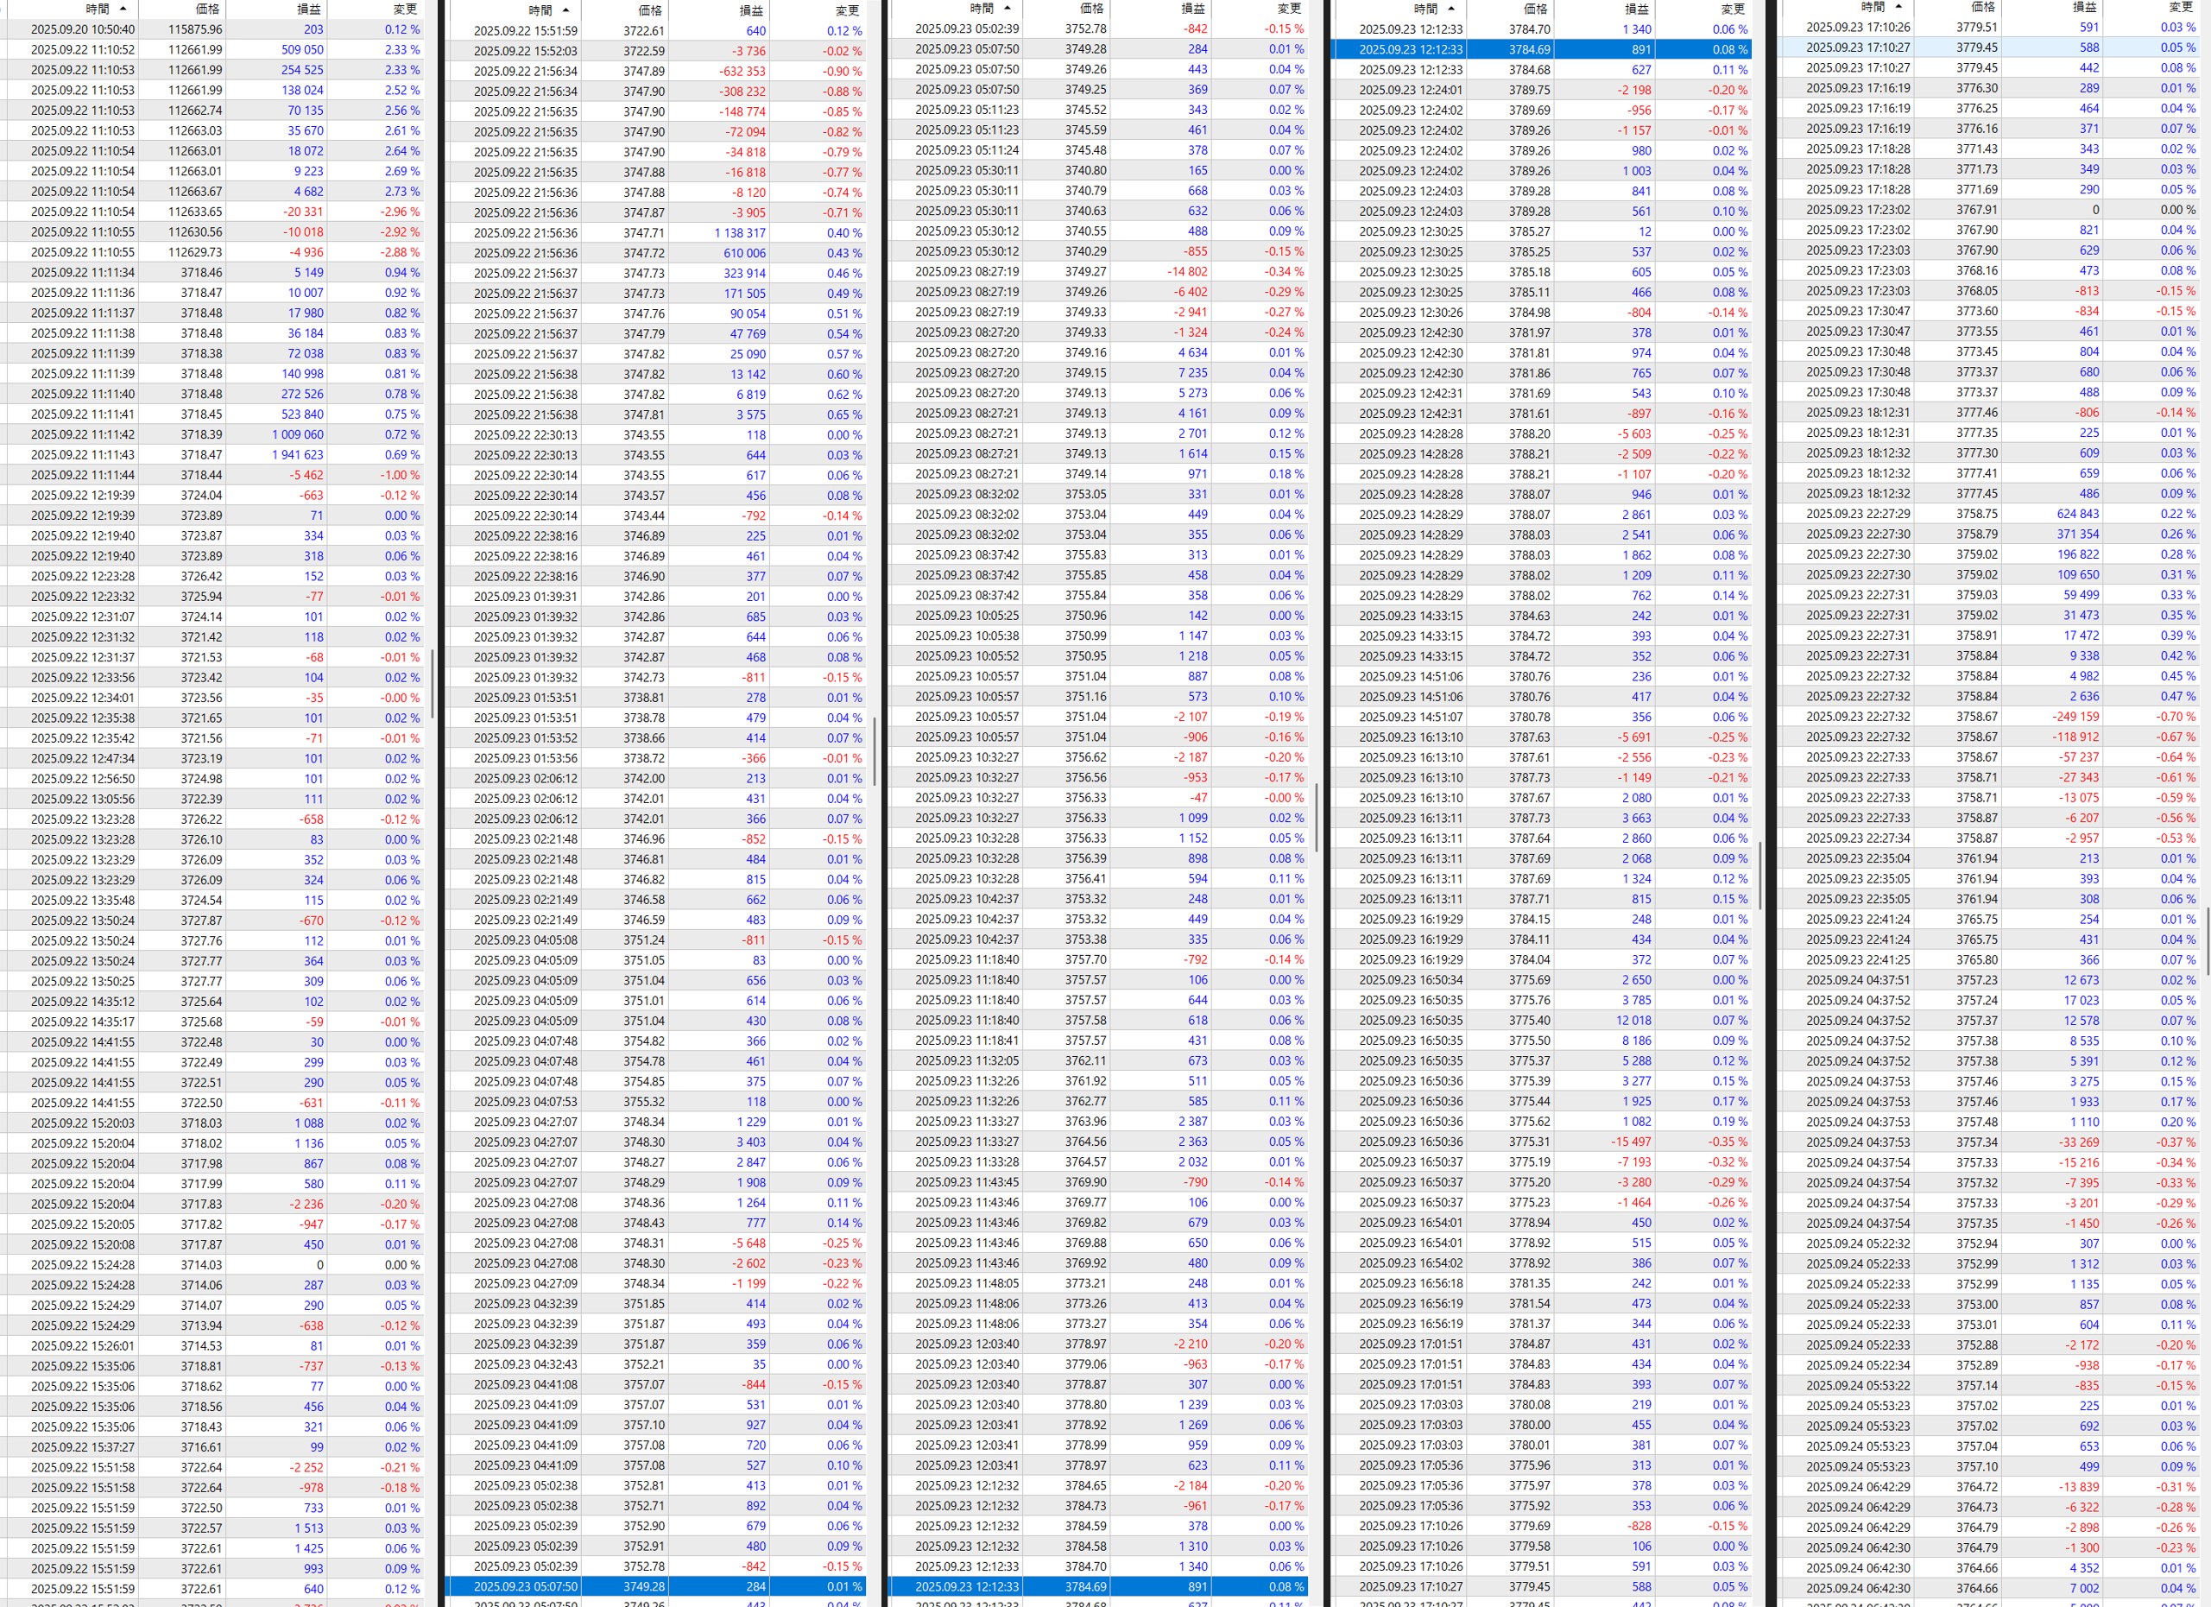
Task: Click third table's vertical scrollbar thumb
Action: click(1316, 817)
